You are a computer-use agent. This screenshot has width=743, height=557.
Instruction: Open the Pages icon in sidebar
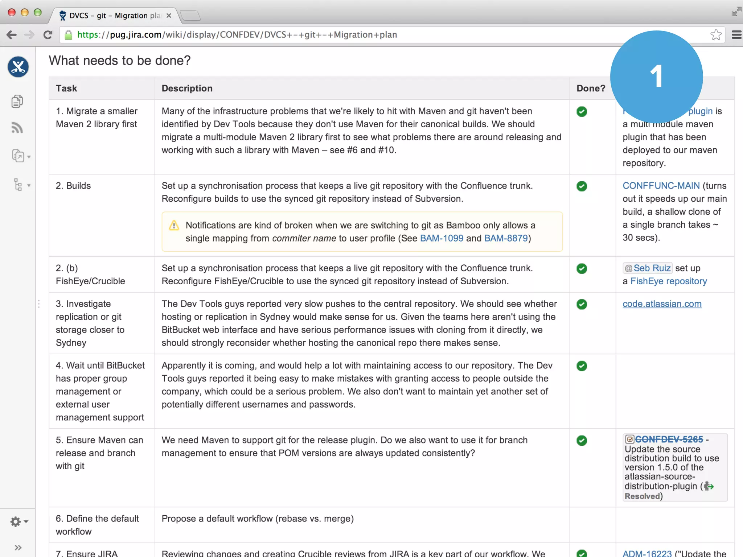(17, 101)
